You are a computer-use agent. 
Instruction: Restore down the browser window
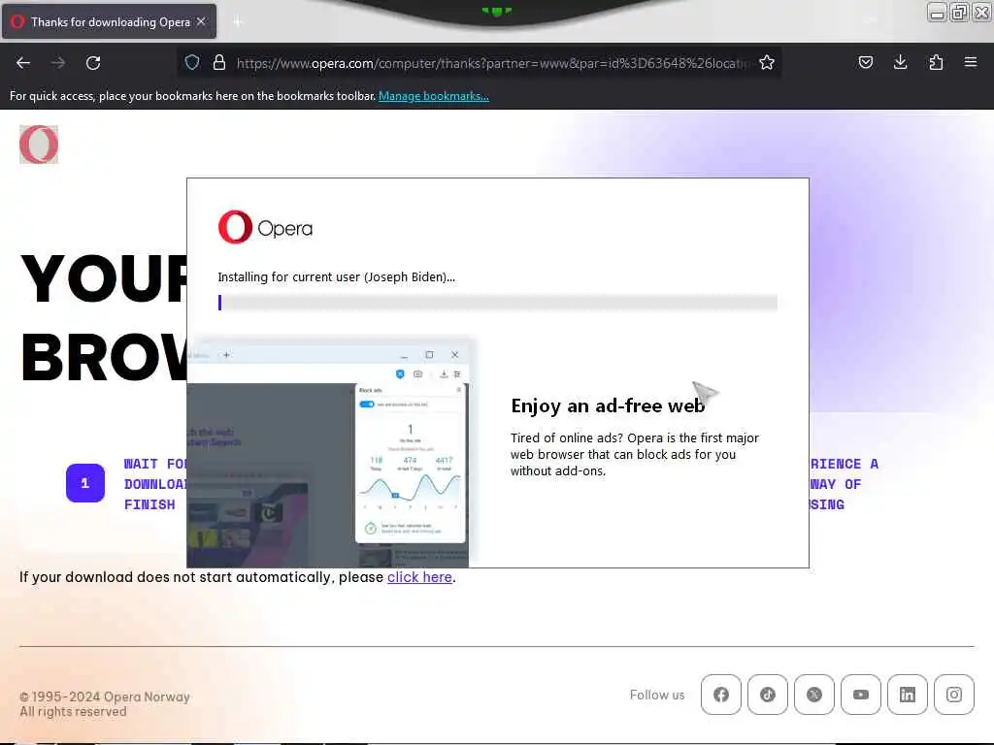pos(959,12)
